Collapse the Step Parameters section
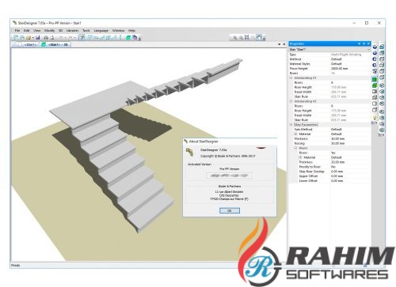396x287 pixels. click(291, 125)
